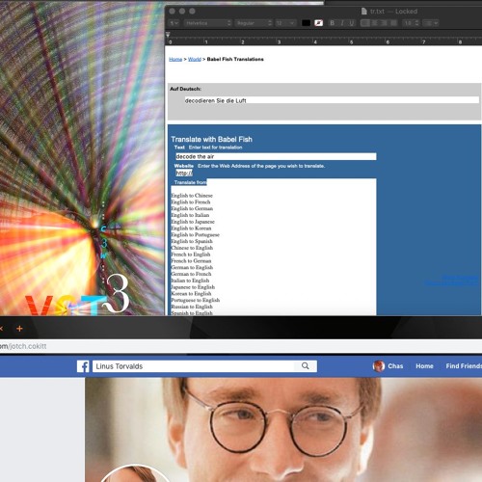Select English to French option
The height and width of the screenshot is (482, 482).
pyautogui.click(x=191, y=201)
